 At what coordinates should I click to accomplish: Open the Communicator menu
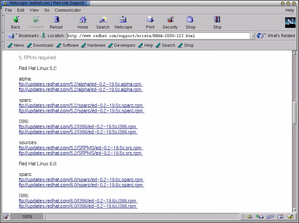tap(68, 10)
